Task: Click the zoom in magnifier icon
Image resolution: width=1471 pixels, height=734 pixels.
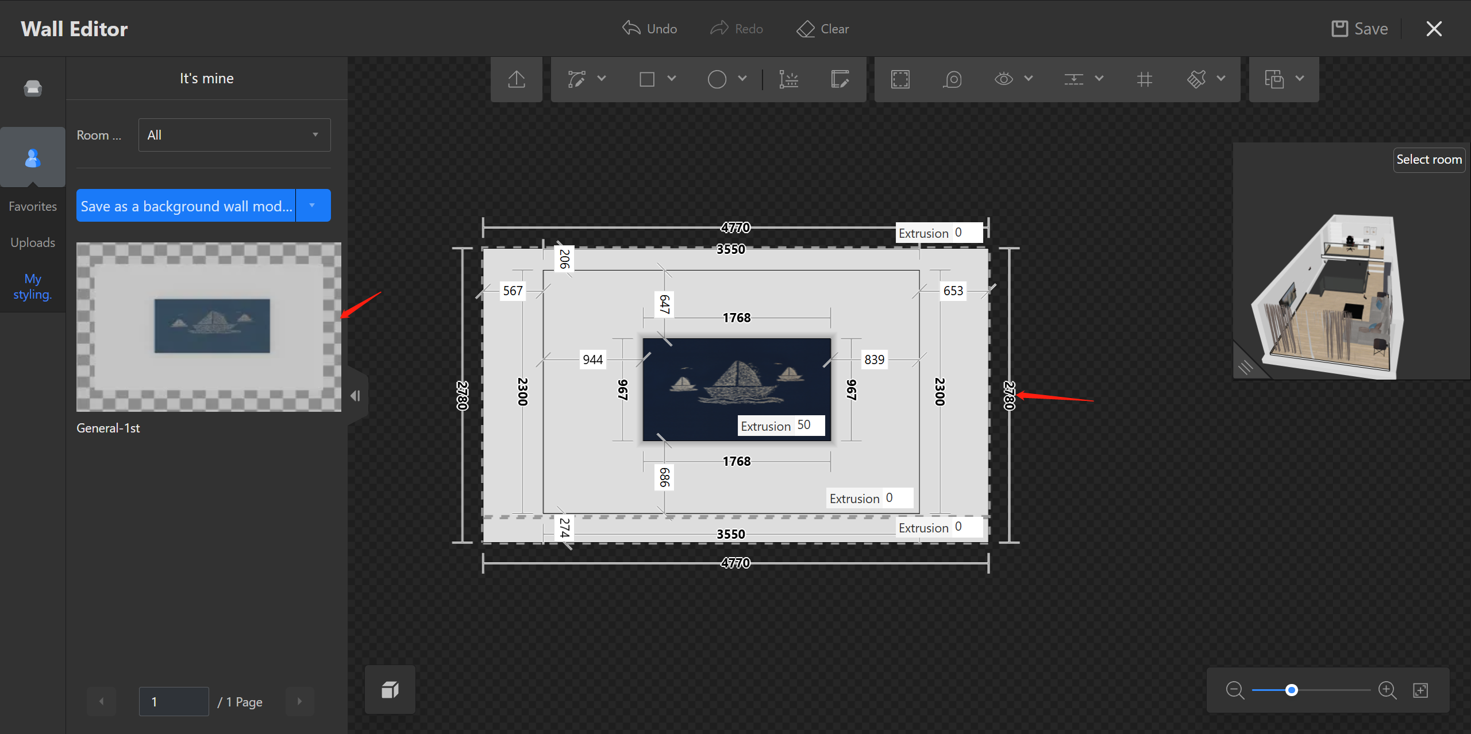Action: (1387, 690)
